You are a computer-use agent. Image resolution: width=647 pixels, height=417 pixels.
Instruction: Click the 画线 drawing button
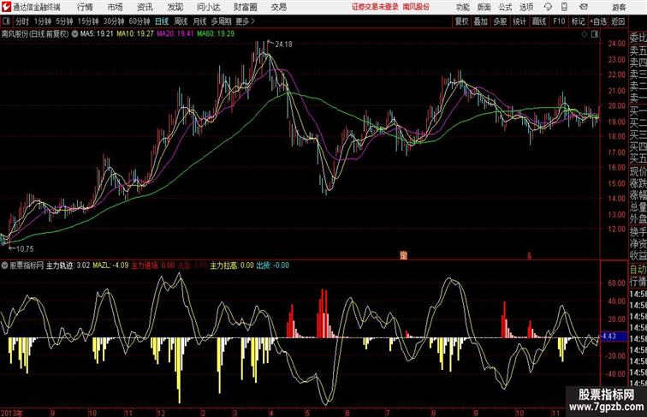pos(539,21)
